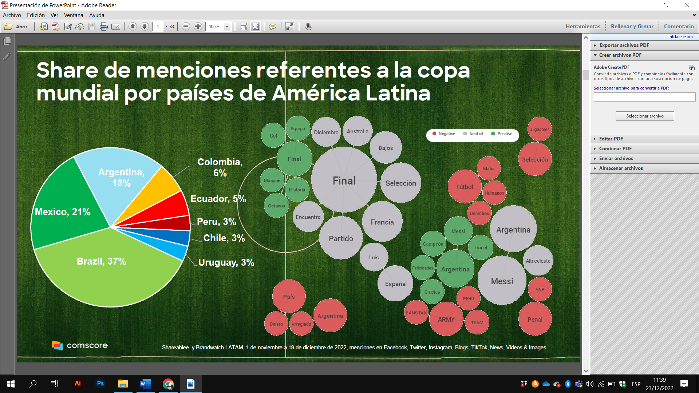
Task: Click the Print file icon
Action: point(104,27)
